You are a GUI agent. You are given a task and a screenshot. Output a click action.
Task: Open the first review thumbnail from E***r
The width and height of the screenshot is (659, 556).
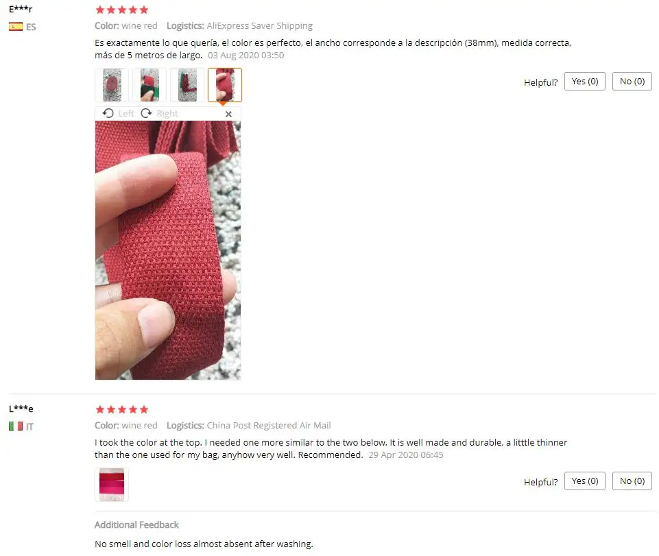click(x=112, y=85)
